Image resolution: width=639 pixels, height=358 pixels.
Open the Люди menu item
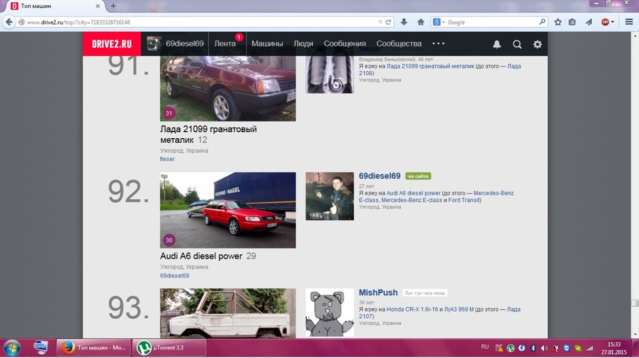point(304,44)
